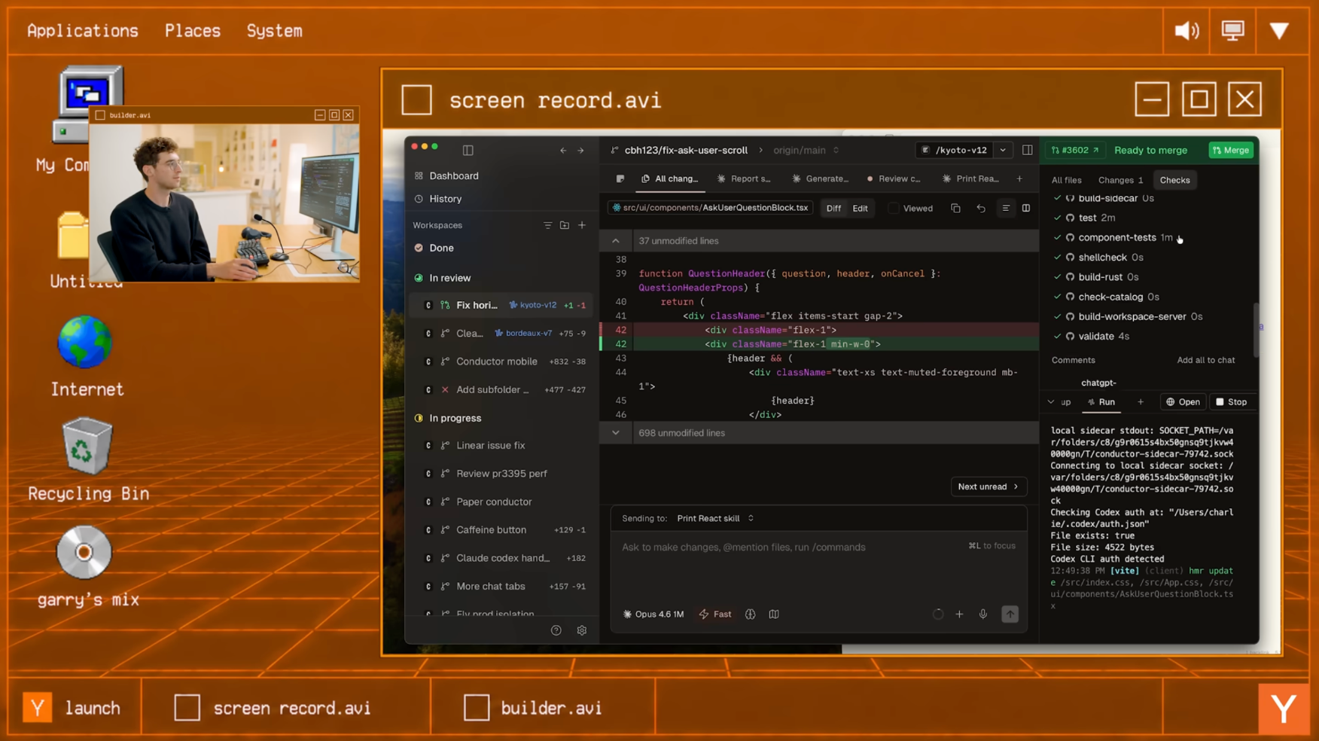The width and height of the screenshot is (1319, 741).
Task: Switch to Edit view mode
Action: coord(860,209)
